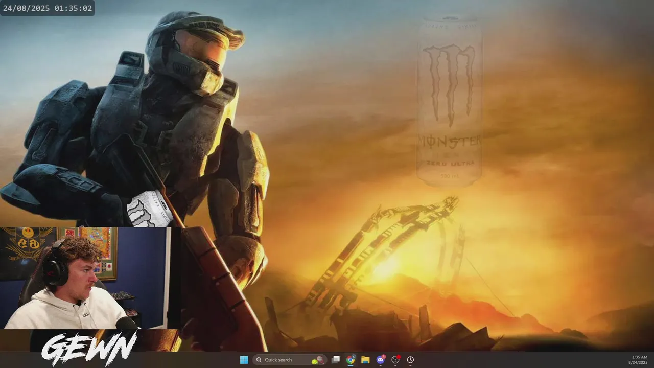Open File Explorer from the taskbar
The height and width of the screenshot is (368, 654).
365,360
